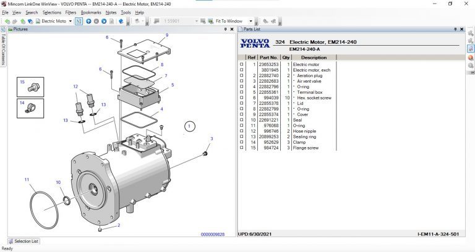
Task: Tick the checkbox for Aeration plug row
Action: click(x=241, y=75)
